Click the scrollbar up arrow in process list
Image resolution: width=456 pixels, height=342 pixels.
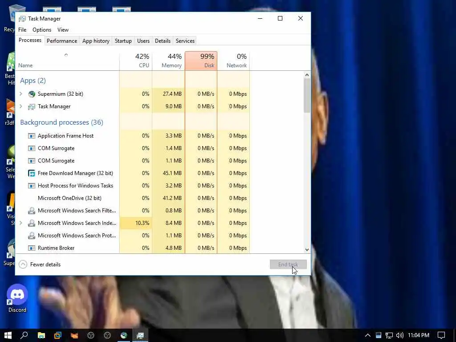tap(307, 75)
